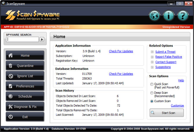Select the Quick Scan radio option
194x132 pixels.
[152, 84]
